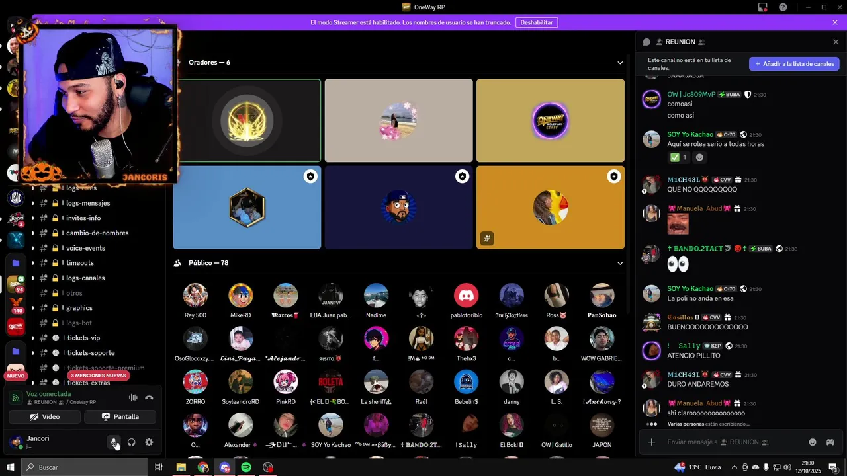Image resolution: width=847 pixels, height=476 pixels.
Task: Open the Discord help question icon
Action: click(783, 7)
